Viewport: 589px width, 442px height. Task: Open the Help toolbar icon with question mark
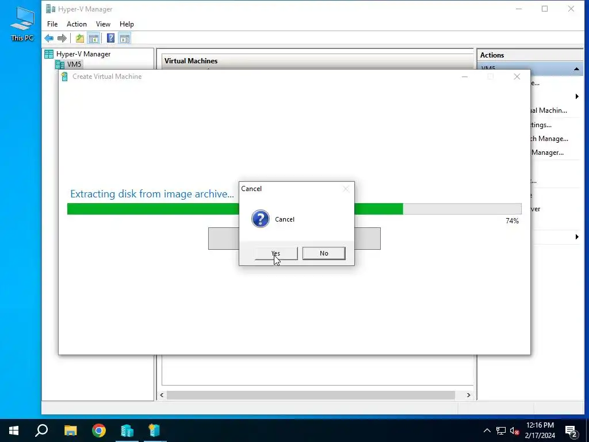pyautogui.click(x=111, y=38)
